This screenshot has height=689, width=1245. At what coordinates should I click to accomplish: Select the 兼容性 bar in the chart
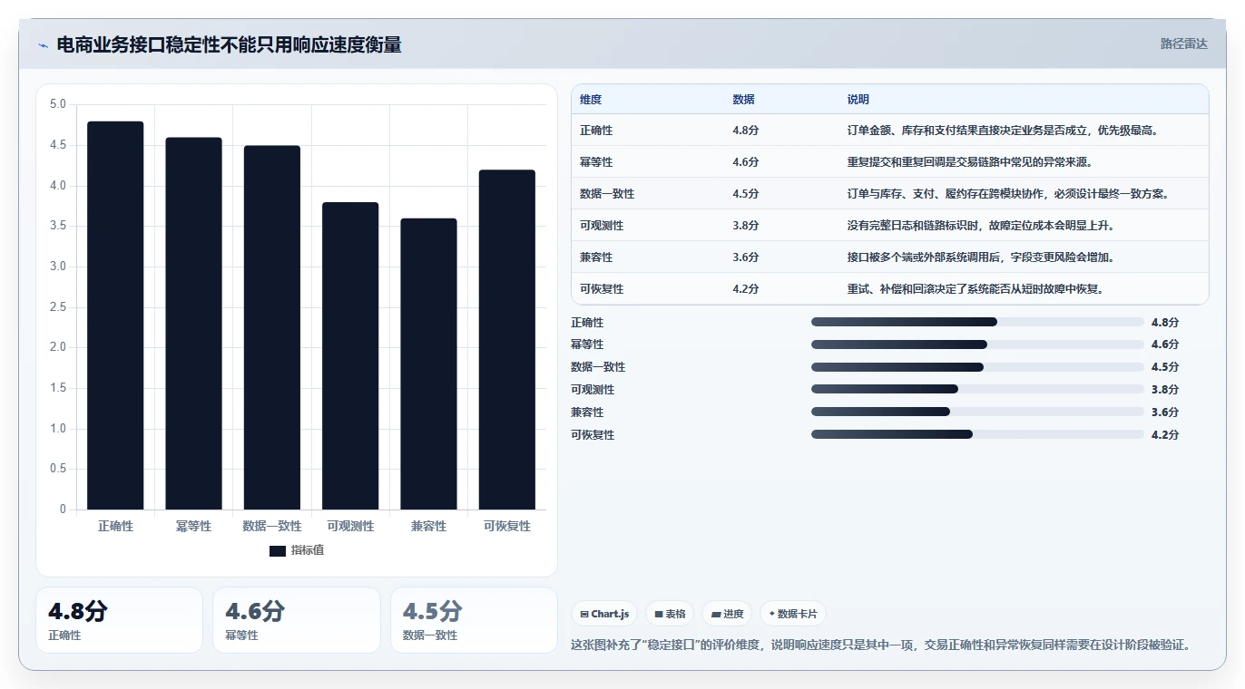point(428,364)
